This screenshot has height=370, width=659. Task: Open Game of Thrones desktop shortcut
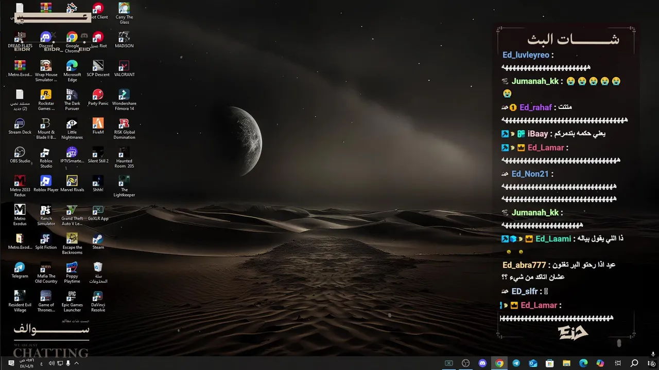pos(46,302)
